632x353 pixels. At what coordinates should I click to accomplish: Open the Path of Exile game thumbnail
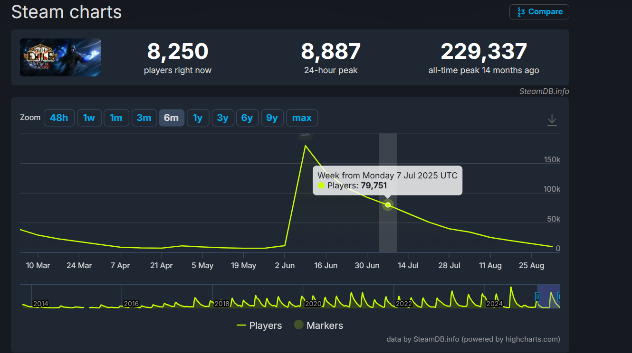(60, 57)
